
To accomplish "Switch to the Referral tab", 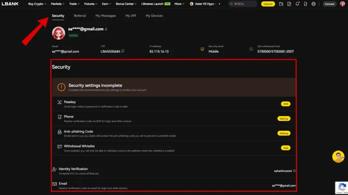I will click(80, 16).
